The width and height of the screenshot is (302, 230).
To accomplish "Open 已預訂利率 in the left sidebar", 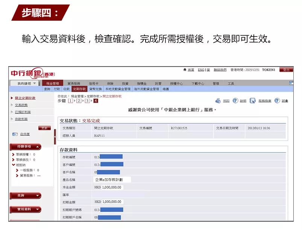I will 23,112.
